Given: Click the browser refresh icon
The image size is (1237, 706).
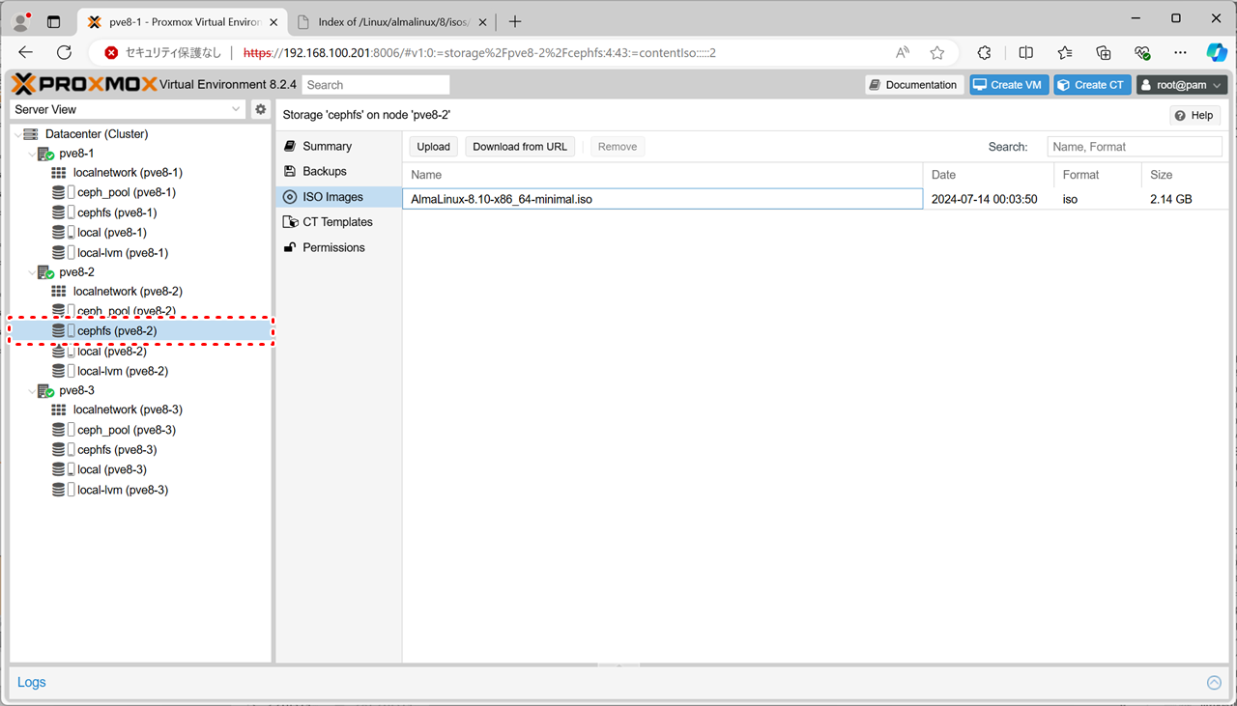Looking at the screenshot, I should (x=64, y=53).
